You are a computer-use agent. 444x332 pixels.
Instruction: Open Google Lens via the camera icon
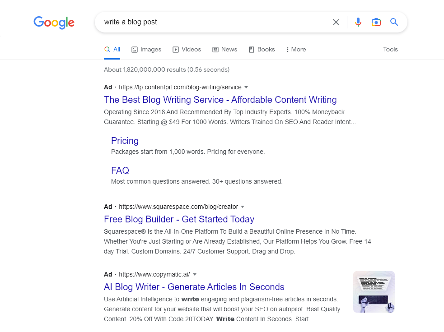coord(376,22)
